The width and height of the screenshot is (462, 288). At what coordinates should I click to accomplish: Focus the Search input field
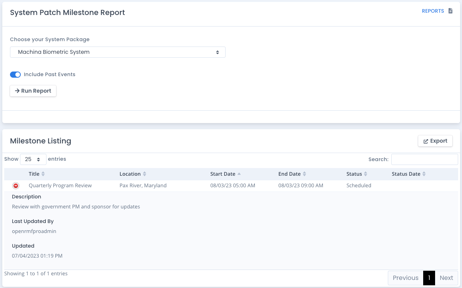coord(424,159)
